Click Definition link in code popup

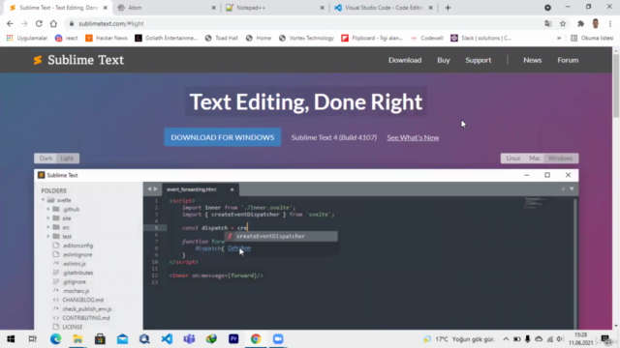point(239,248)
